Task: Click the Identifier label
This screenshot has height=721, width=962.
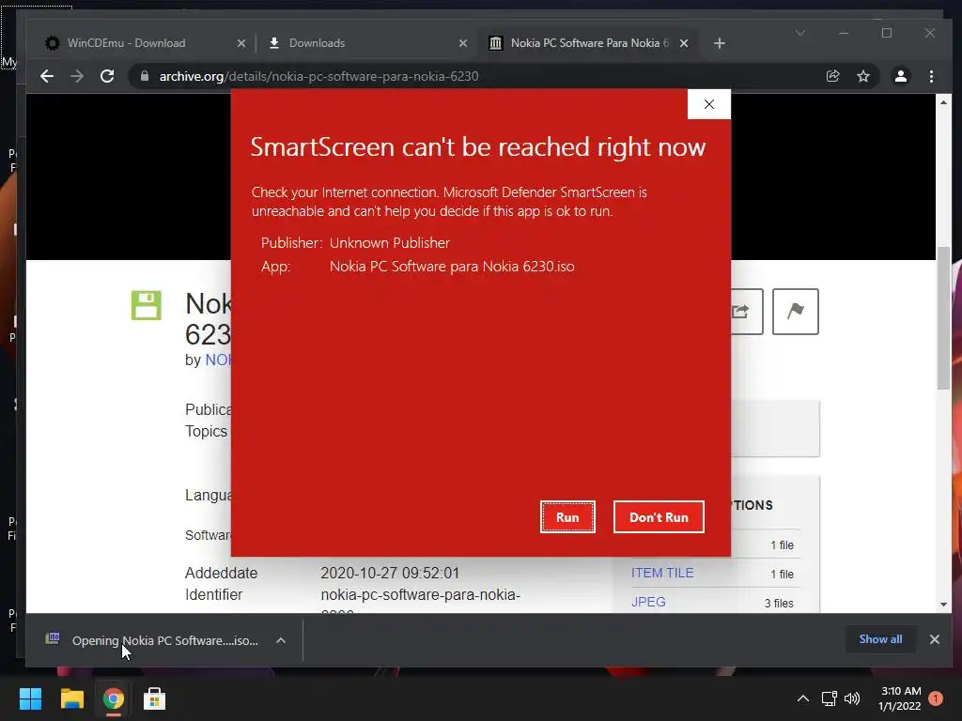Action: tap(213, 594)
